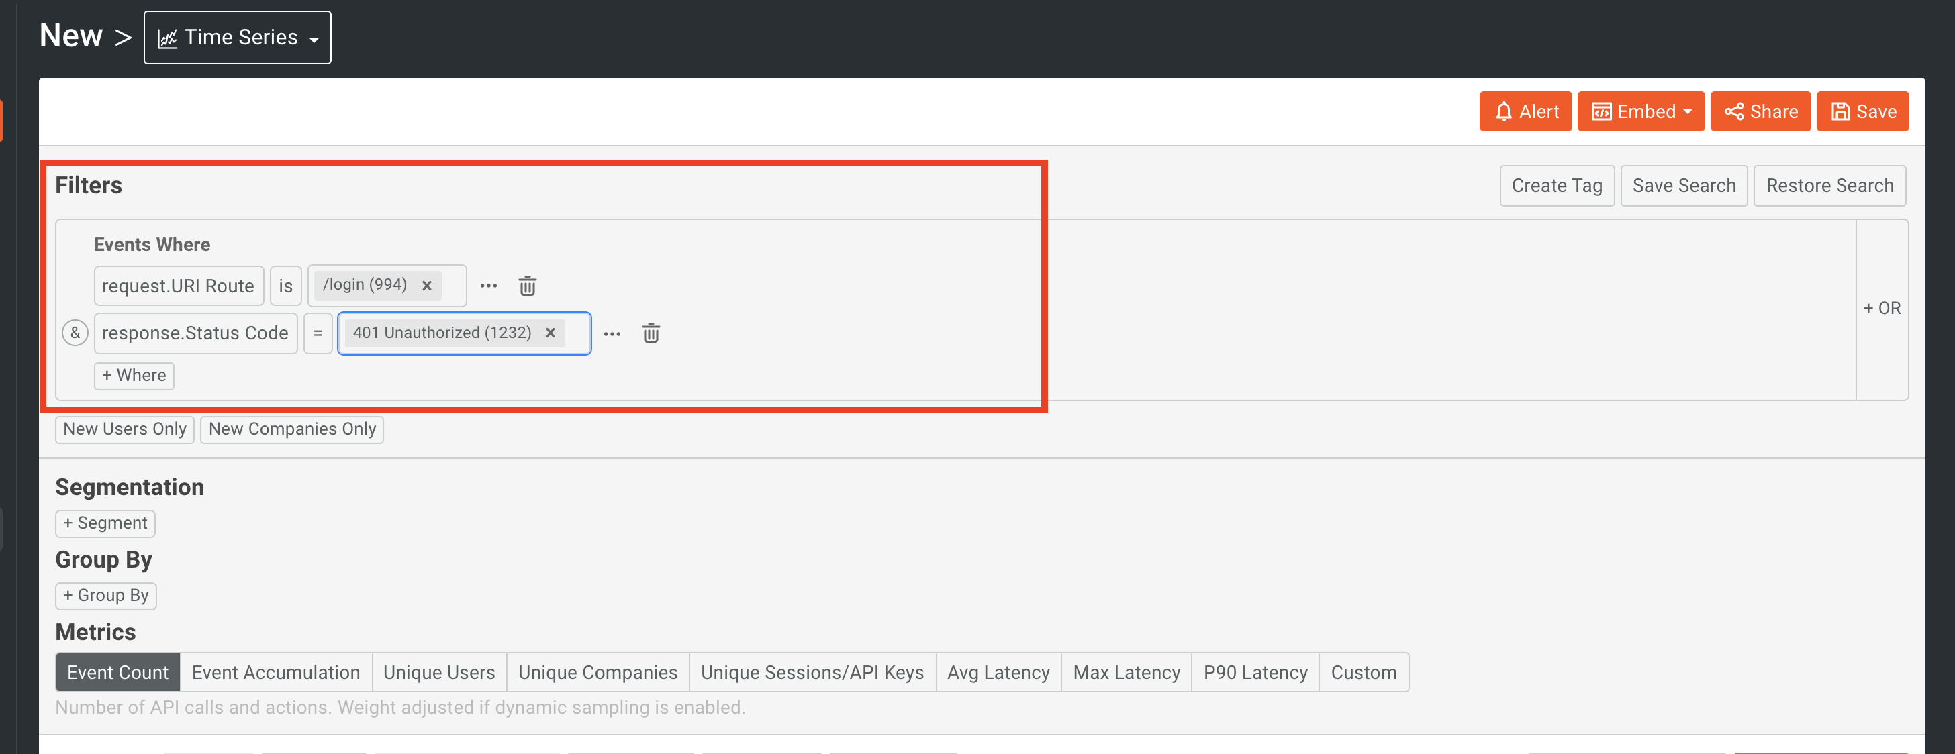Expand the Time Series chart type dropdown

click(238, 38)
